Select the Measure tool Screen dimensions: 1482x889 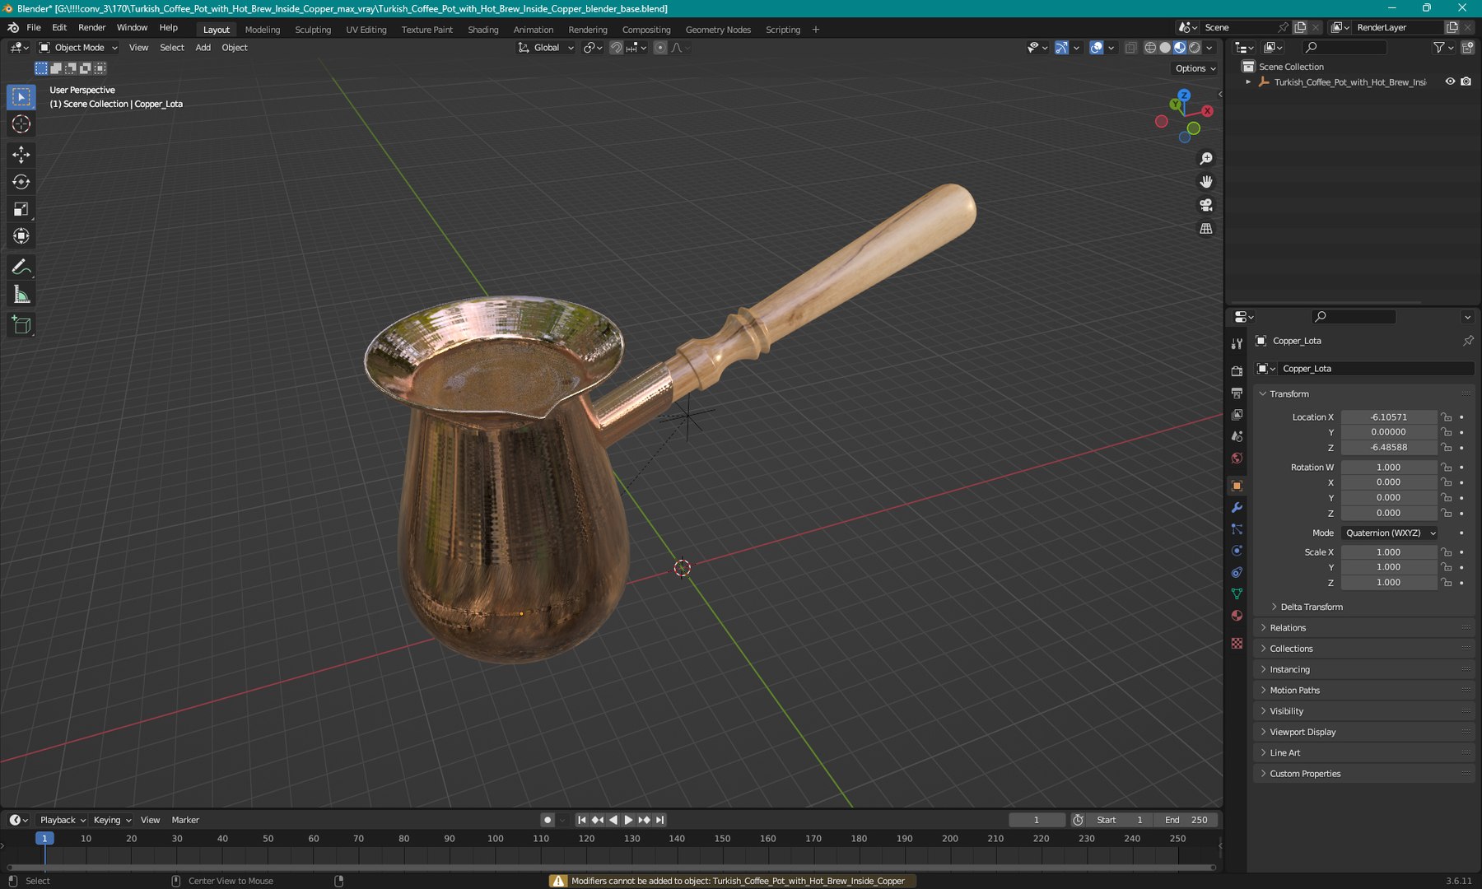coord(21,295)
